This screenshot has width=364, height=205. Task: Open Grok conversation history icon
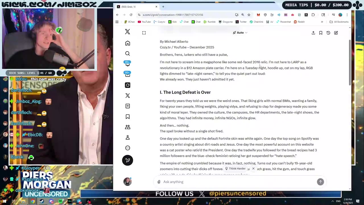[328, 33]
